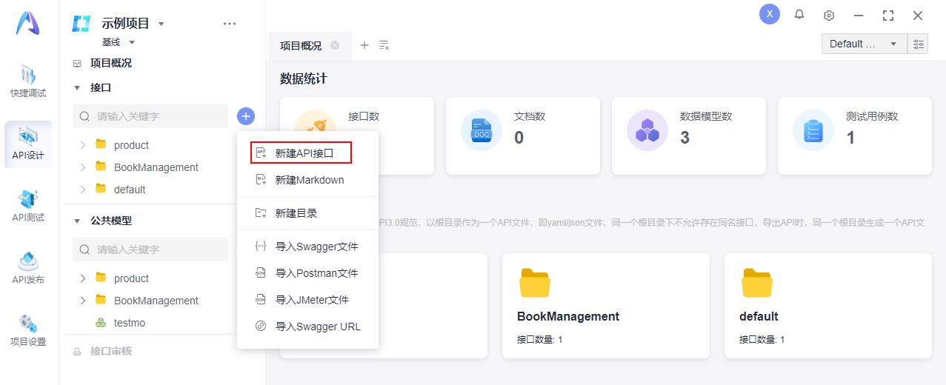Choose 导入JMeter文件 from the menu
This screenshot has width=946, height=385.
tap(307, 300)
